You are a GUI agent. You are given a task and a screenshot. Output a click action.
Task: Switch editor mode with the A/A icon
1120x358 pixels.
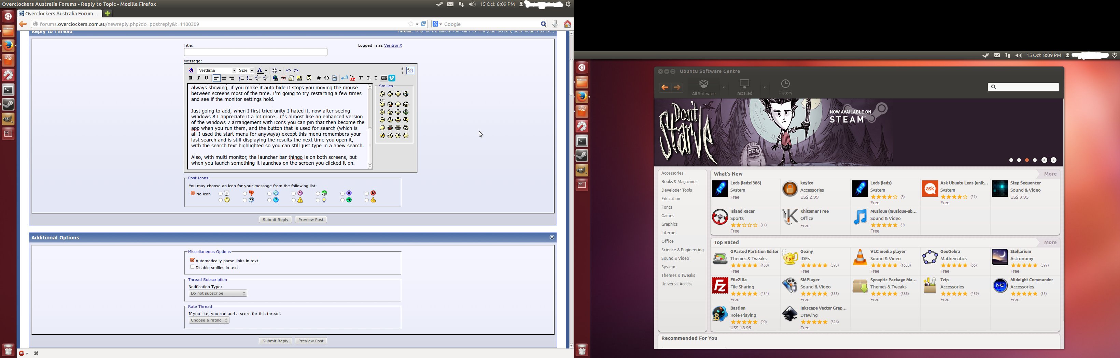pos(410,71)
